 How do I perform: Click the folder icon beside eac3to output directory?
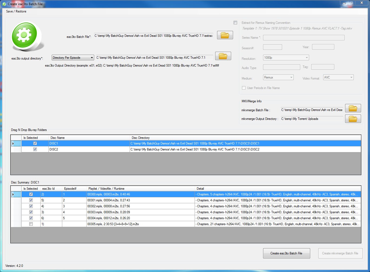tap(223, 56)
